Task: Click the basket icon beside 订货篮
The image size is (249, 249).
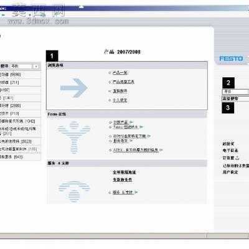Action: tap(237, 157)
